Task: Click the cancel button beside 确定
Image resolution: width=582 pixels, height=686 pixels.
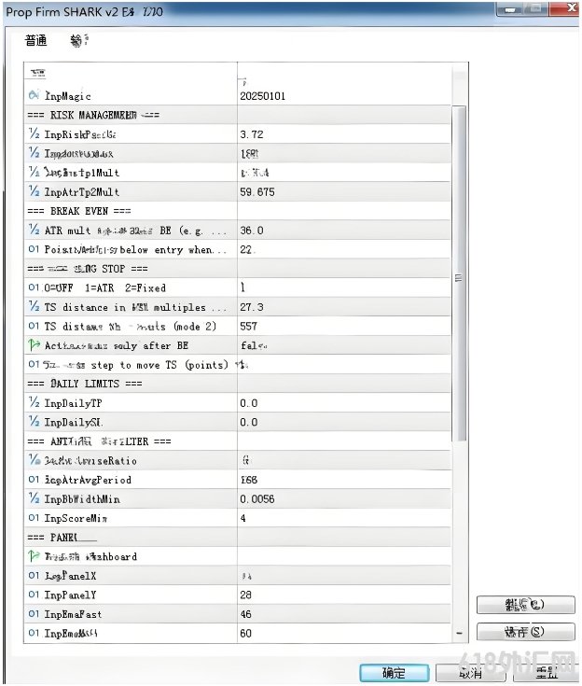Action: point(470,673)
